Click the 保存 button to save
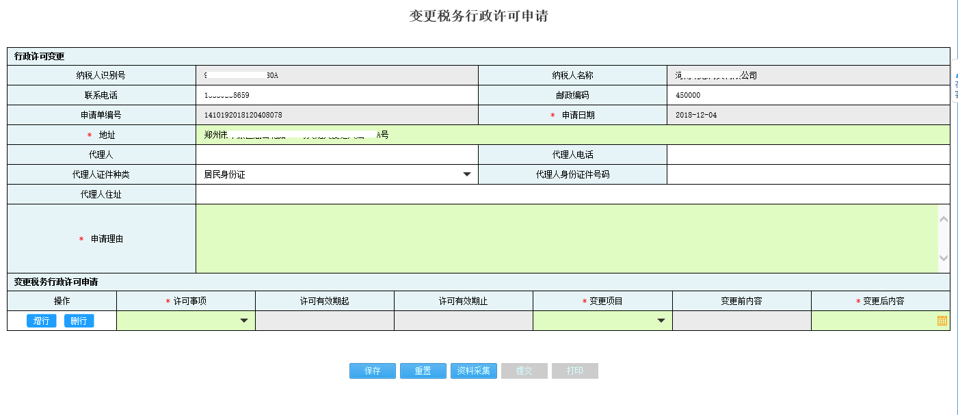958x415 pixels. [x=372, y=371]
